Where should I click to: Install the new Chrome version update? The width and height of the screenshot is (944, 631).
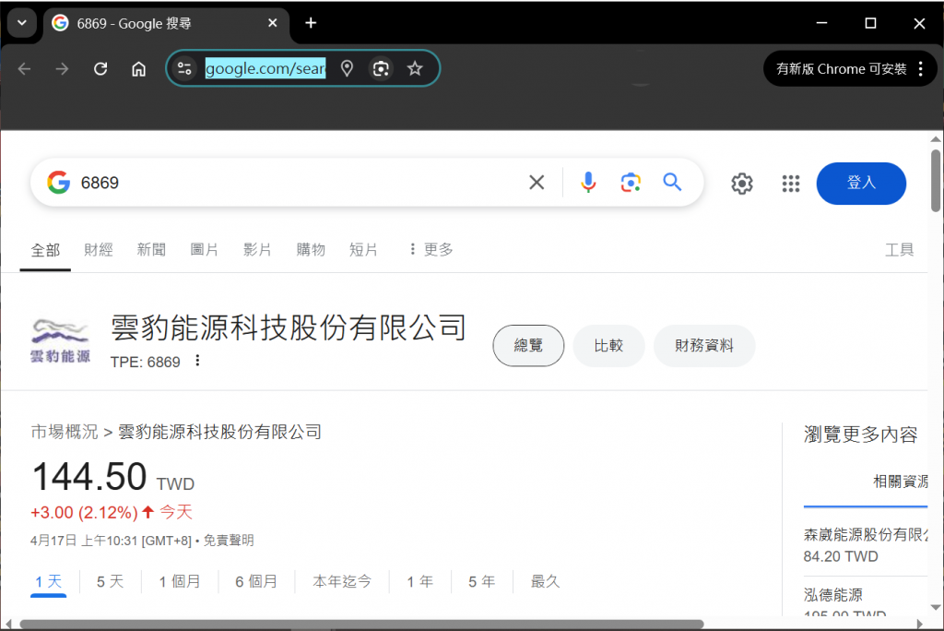[841, 68]
